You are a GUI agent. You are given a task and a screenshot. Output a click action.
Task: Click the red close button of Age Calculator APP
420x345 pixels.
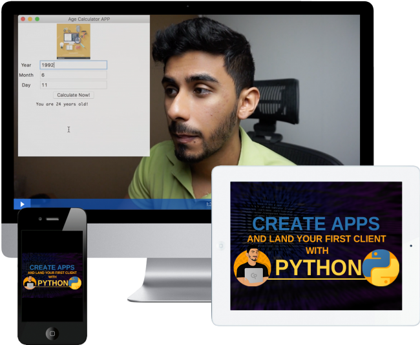click(23, 19)
